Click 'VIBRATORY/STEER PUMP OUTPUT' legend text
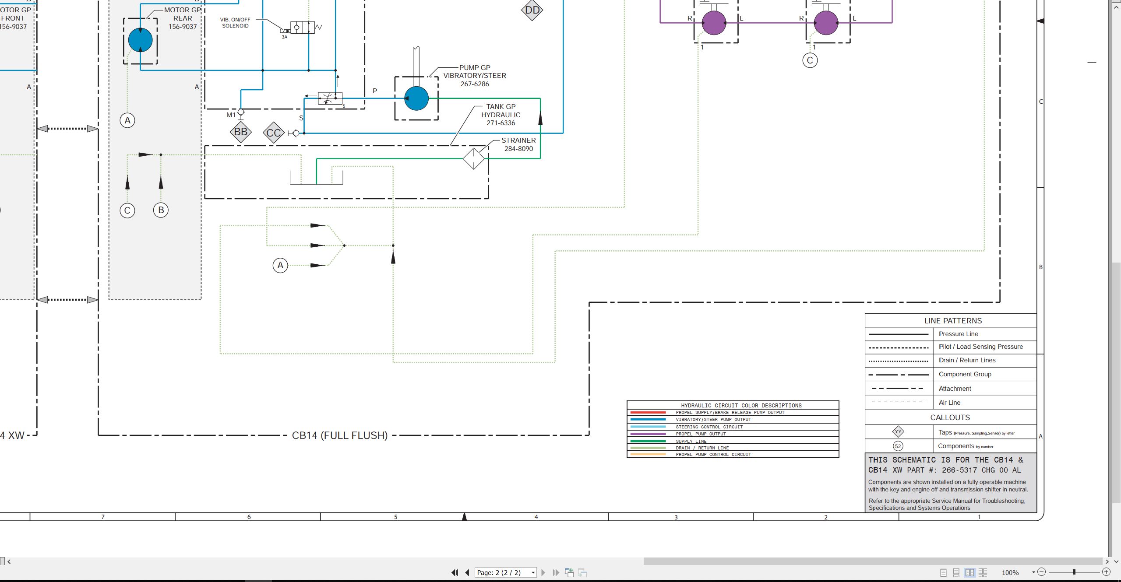This screenshot has width=1121, height=582. 713,420
